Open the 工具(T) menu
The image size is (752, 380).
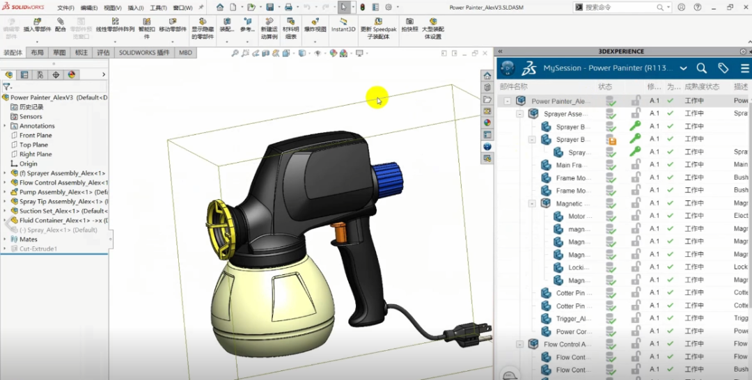[x=158, y=8]
